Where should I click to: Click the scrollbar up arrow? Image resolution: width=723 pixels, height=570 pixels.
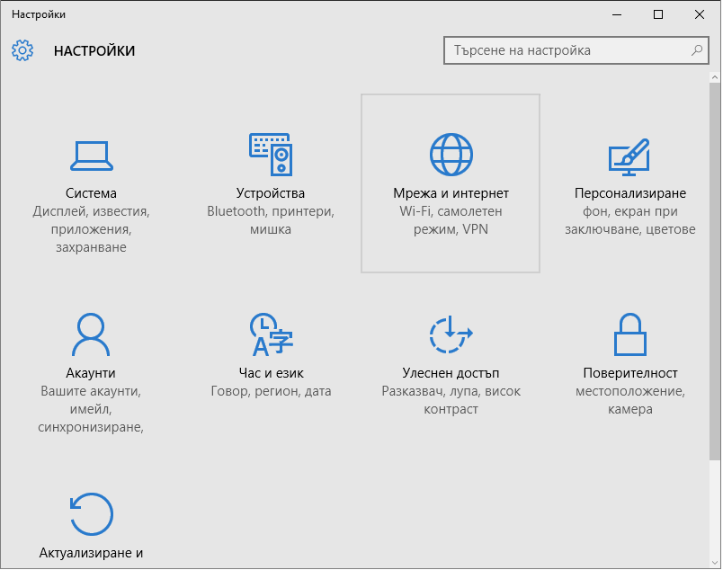click(715, 77)
